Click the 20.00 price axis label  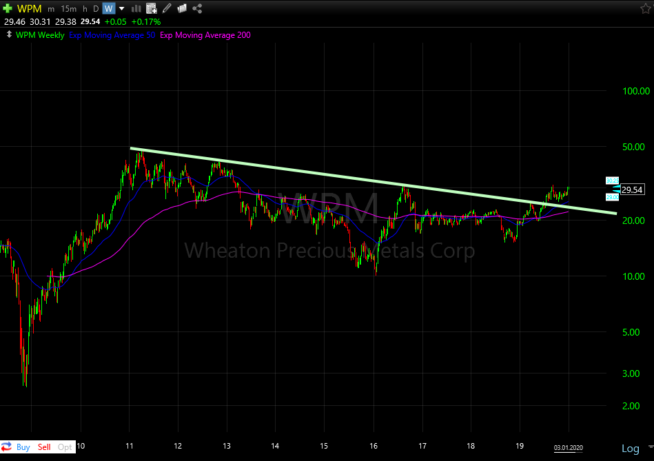(x=633, y=221)
